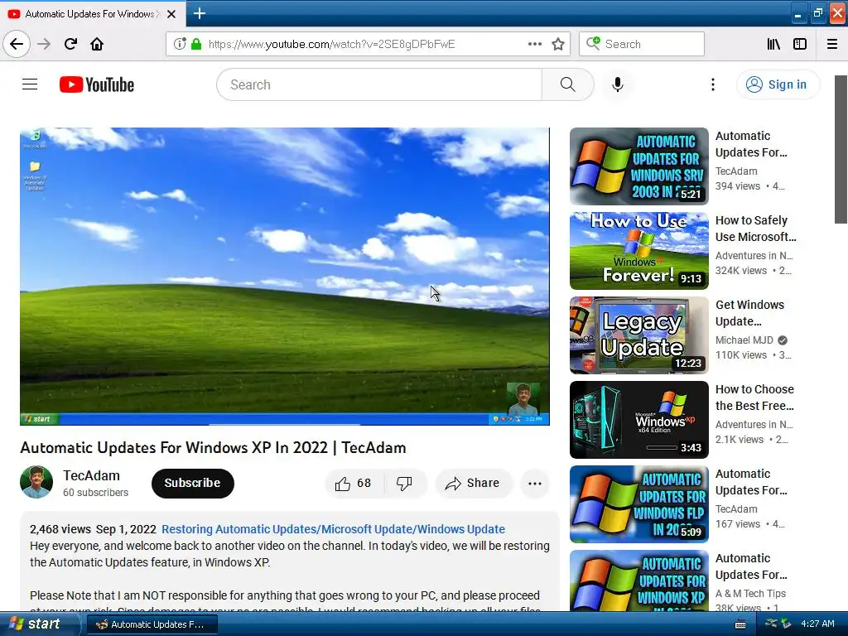Image resolution: width=848 pixels, height=636 pixels.
Task: Share the video
Action: point(473,483)
